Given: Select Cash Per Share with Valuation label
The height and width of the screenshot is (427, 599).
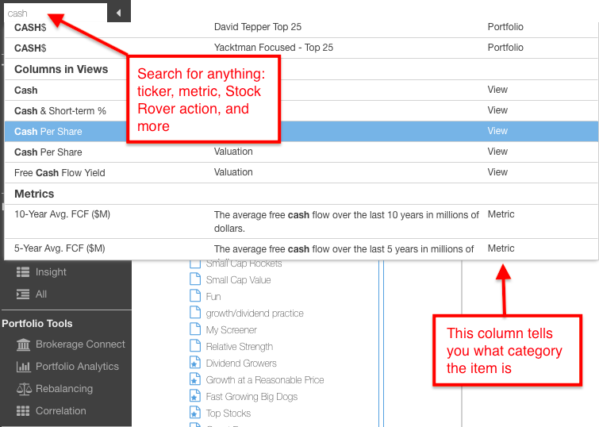Looking at the screenshot, I should click(301, 152).
